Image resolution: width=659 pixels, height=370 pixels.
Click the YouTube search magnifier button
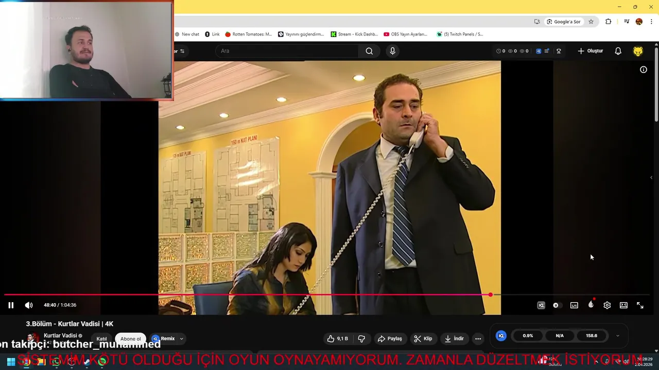click(369, 51)
